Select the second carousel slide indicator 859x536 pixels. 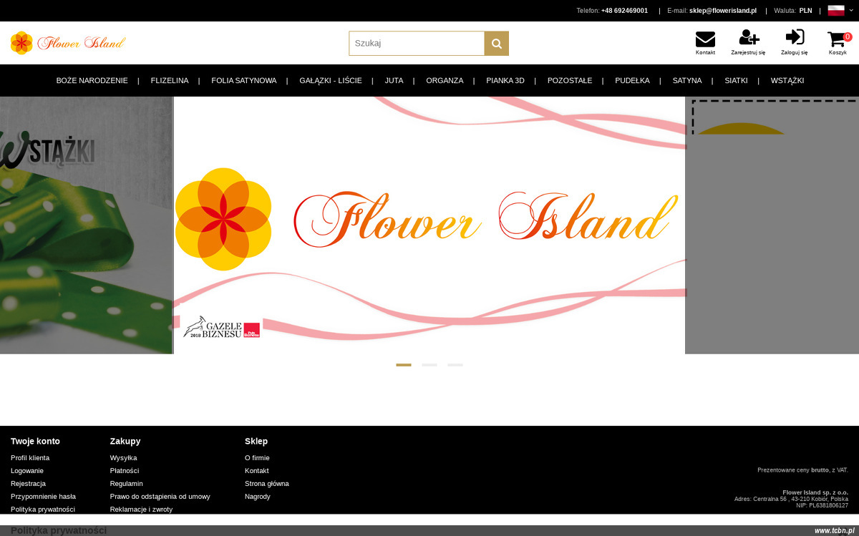coord(429,365)
